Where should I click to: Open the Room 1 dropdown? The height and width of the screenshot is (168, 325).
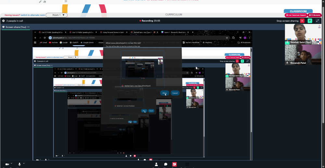(57, 15)
